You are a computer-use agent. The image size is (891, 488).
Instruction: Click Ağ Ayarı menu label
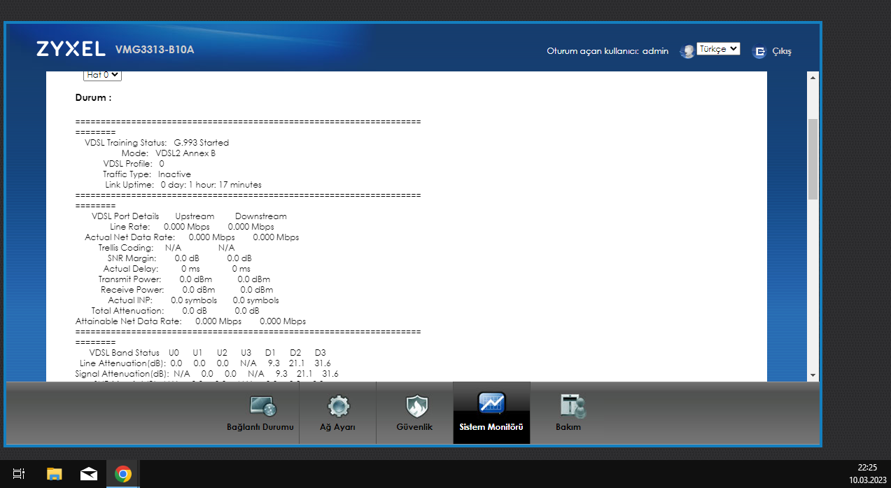[x=338, y=427]
